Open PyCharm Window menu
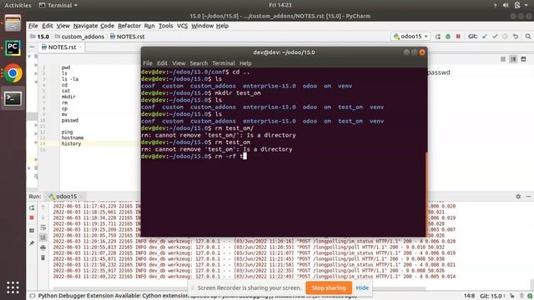The image size is (534, 300). (x=202, y=26)
